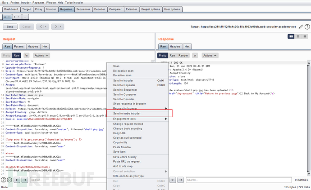This screenshot has height=190, width=311.
Task: Close Repeater tab 5
Action: pos(18,17)
